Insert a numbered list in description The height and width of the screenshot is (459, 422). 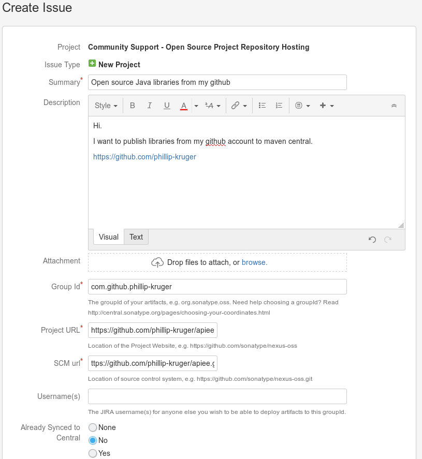[279, 106]
